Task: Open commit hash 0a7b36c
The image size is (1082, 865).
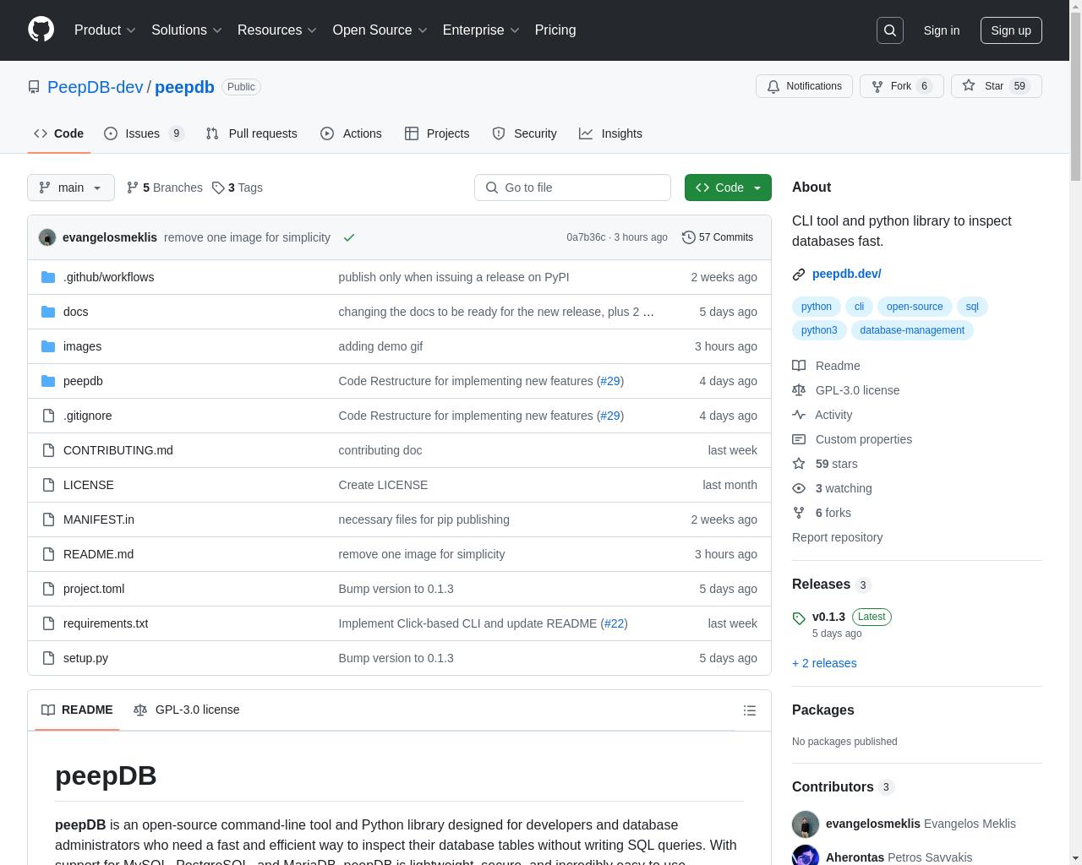Action: click(586, 237)
